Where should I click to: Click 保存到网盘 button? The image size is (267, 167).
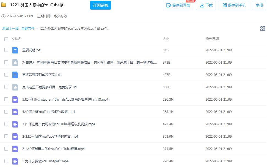coord(178,5)
